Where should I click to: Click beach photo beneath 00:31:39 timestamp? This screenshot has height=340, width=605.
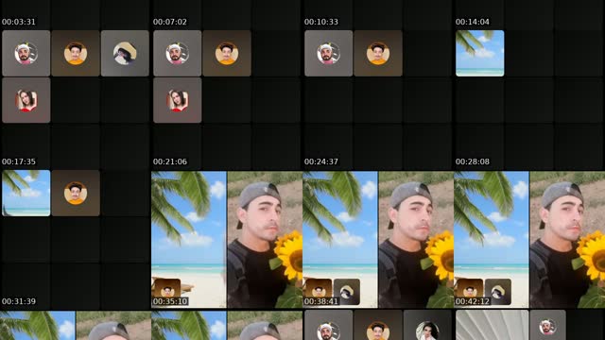38,326
